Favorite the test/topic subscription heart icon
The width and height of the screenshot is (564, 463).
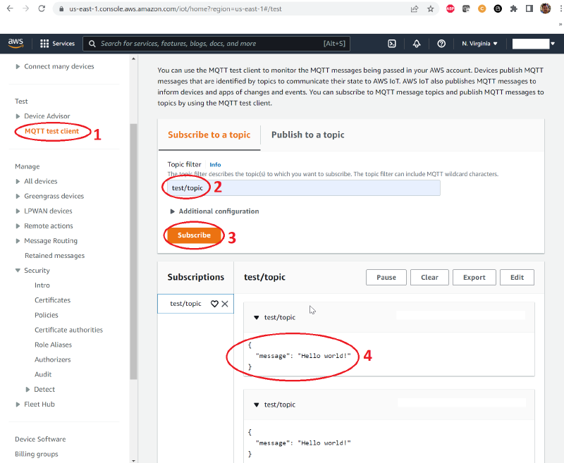click(215, 303)
